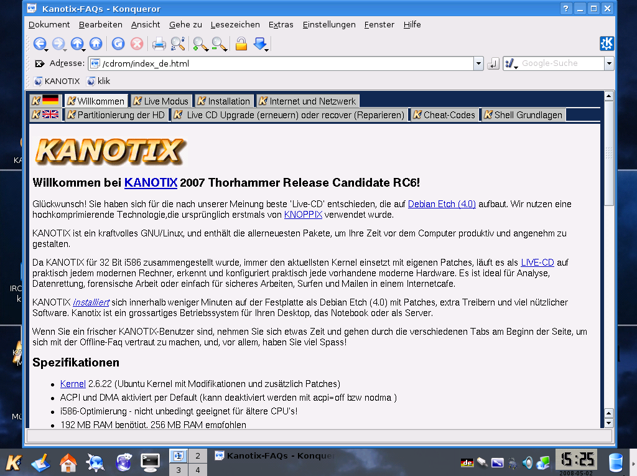Switch to virtual desktop 3
The image size is (637, 476).
tap(179, 470)
